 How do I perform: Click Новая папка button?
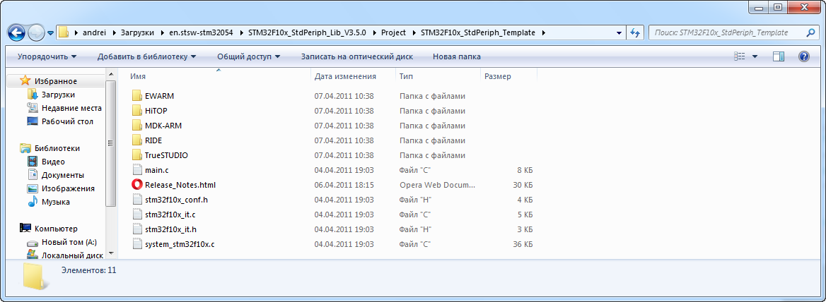[x=457, y=56]
